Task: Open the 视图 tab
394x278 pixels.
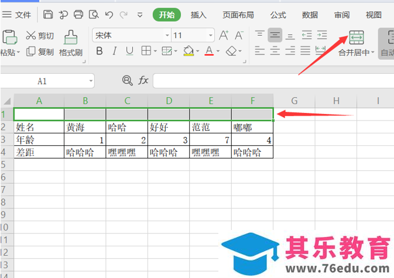Action: [374, 15]
